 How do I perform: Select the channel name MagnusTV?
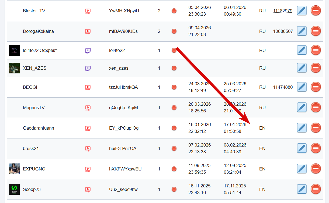coord(34,108)
